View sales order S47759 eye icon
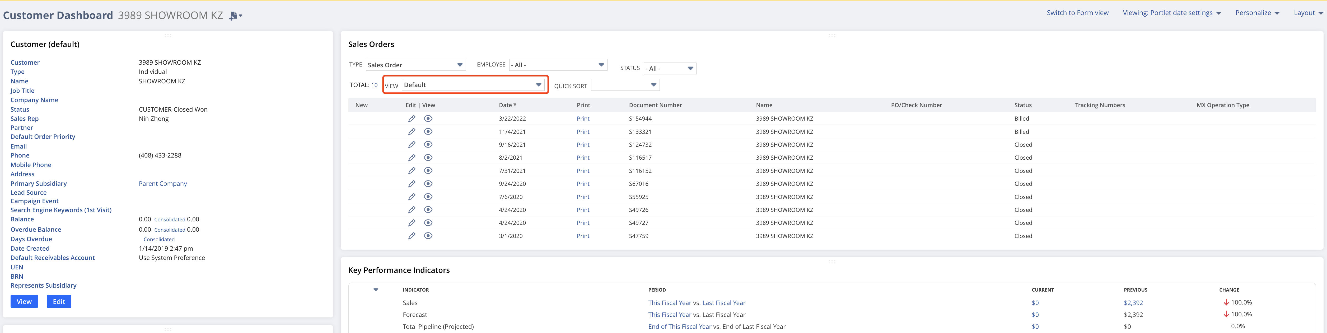 (428, 236)
